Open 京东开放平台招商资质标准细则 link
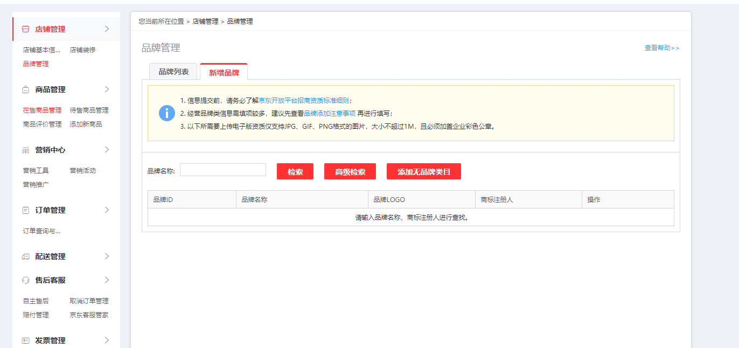Screen dimensions: 739x348 304,101
